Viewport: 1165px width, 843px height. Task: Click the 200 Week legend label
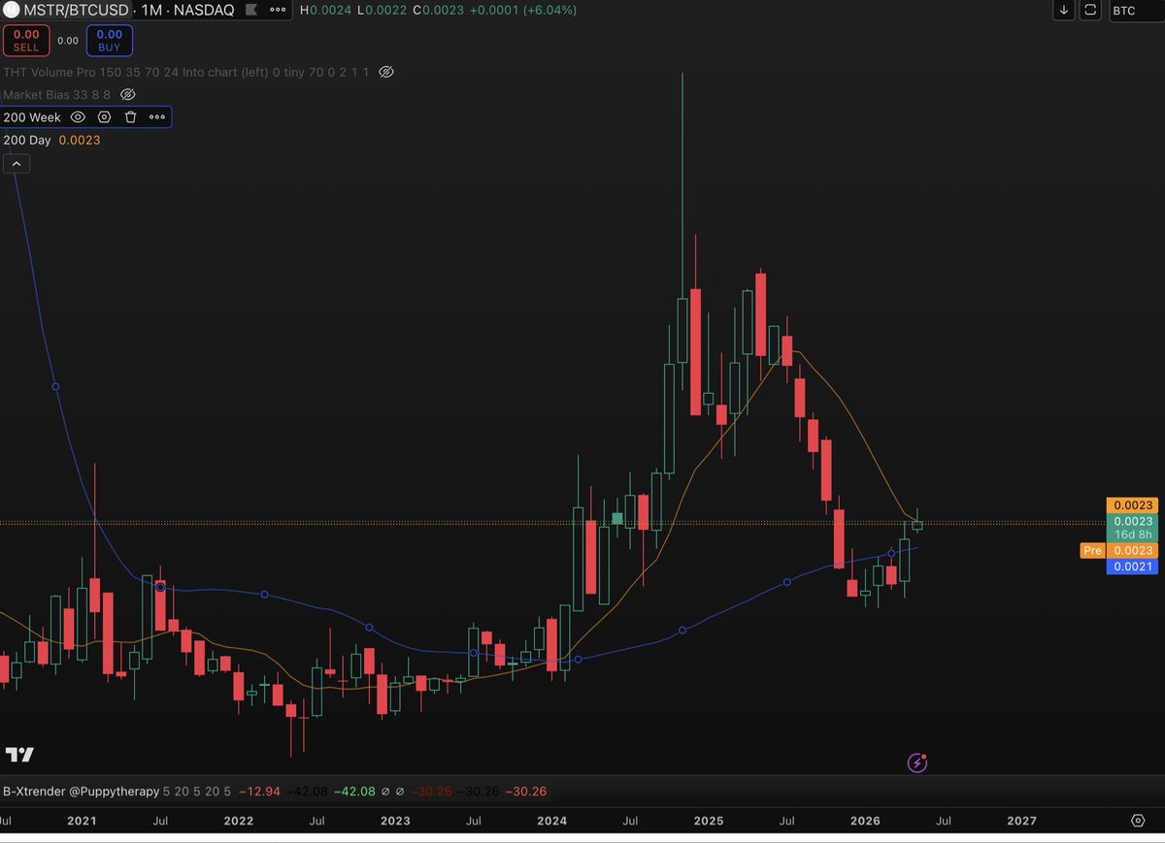(32, 117)
